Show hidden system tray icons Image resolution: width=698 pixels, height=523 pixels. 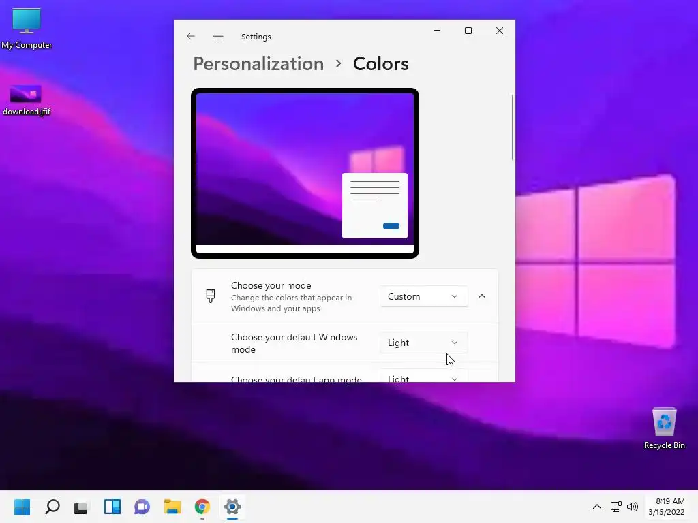(597, 507)
